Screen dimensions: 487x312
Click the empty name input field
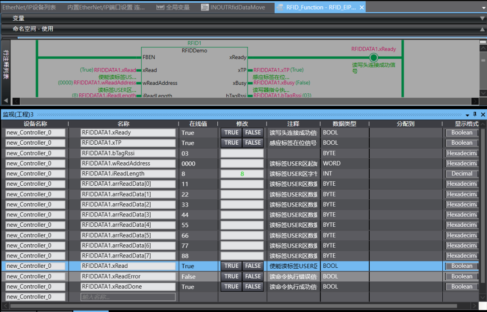click(x=128, y=297)
